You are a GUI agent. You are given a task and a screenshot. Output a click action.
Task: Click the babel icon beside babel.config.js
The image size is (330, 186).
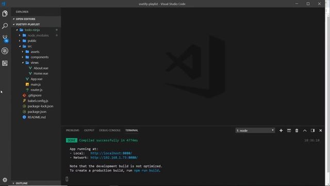coord(24,101)
